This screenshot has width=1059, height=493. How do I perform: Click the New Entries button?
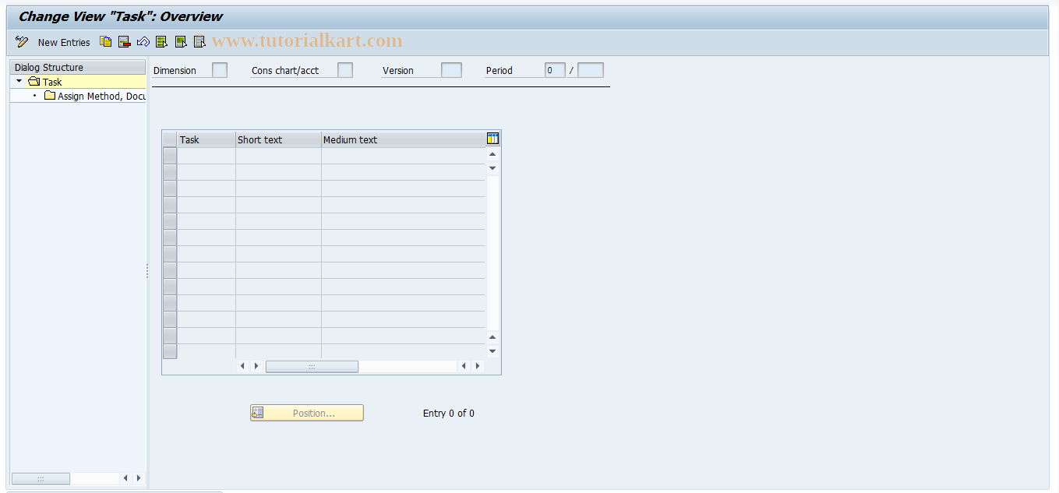tap(64, 42)
